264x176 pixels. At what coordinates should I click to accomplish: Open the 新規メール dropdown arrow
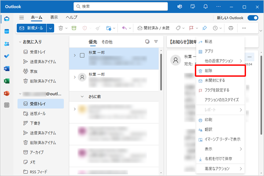click(50, 28)
